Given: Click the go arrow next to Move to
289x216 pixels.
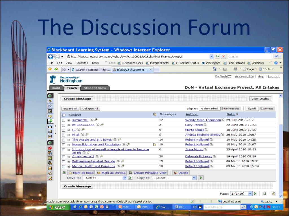Looking at the screenshot, I should point(130,178).
